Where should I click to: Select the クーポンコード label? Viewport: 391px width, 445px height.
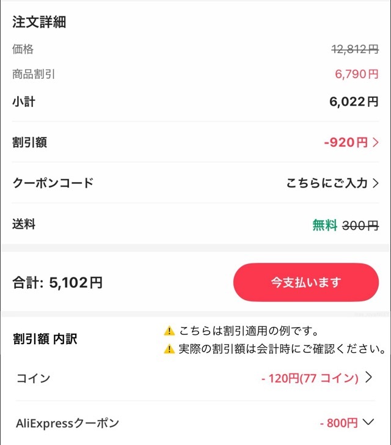[53, 183]
